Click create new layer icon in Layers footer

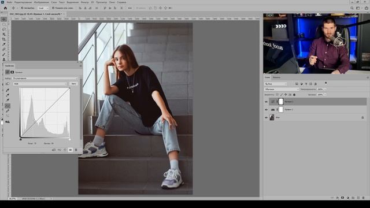pyautogui.click(x=358, y=198)
